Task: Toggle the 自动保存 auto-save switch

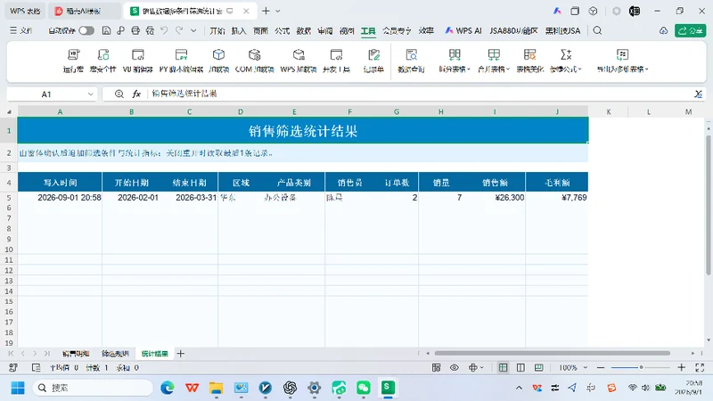Action: point(86,30)
